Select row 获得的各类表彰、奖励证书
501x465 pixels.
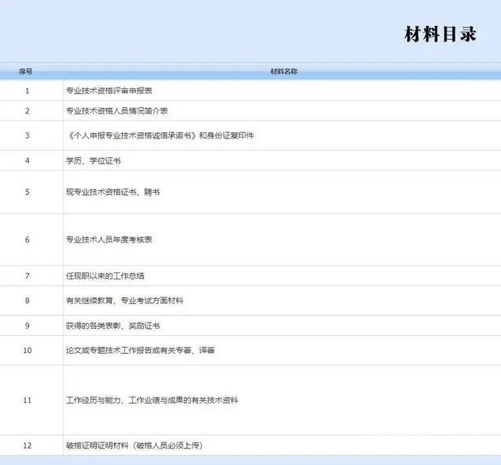coord(250,326)
